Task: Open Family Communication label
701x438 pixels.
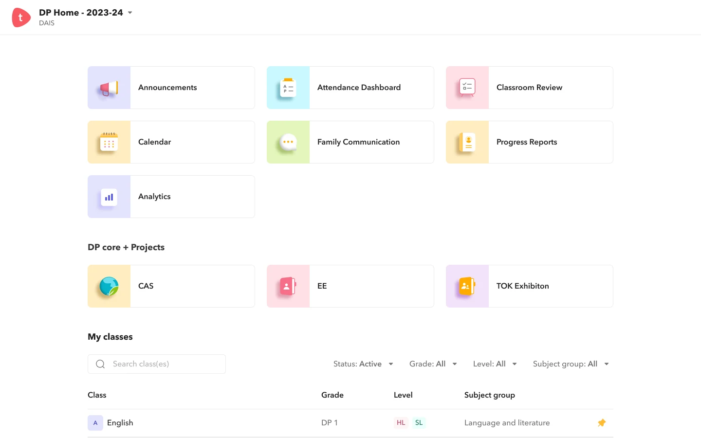Action: click(x=358, y=142)
